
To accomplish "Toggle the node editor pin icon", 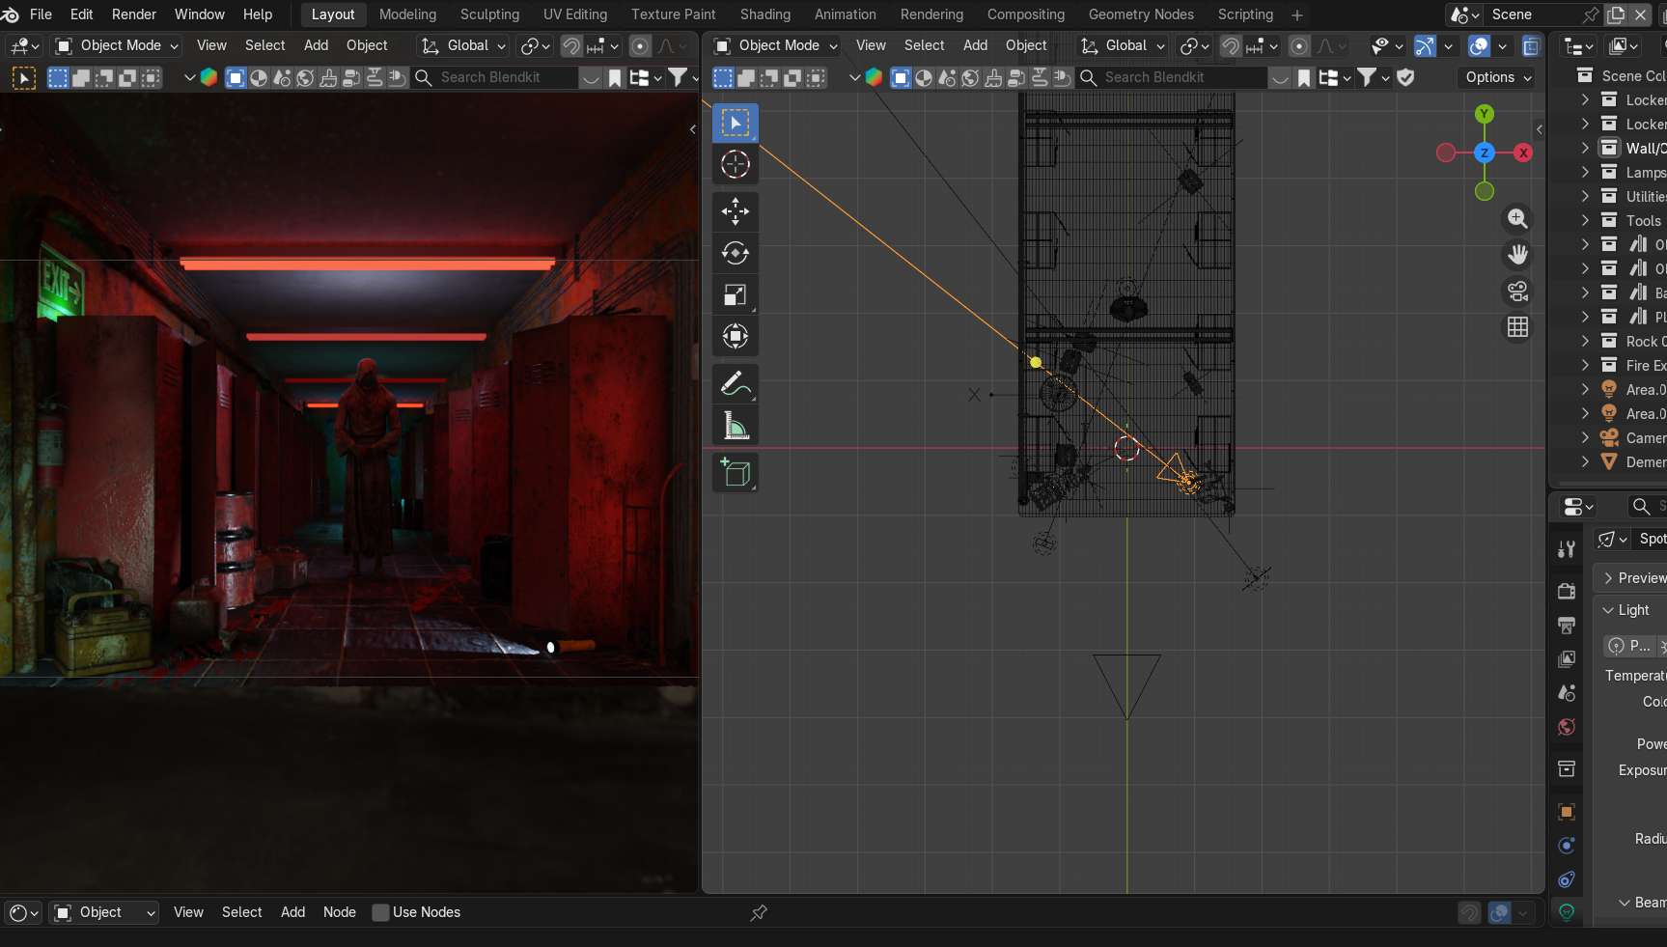I will tap(759, 912).
